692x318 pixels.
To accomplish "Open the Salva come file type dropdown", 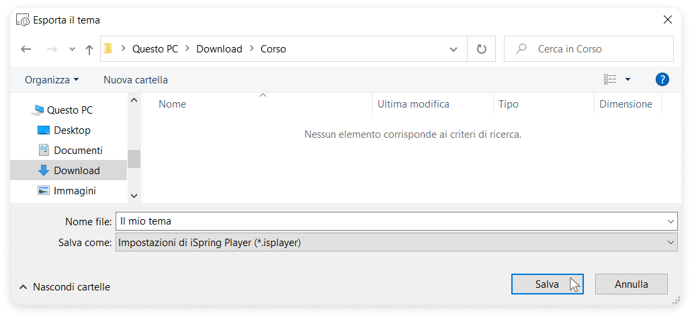I will tap(671, 243).
